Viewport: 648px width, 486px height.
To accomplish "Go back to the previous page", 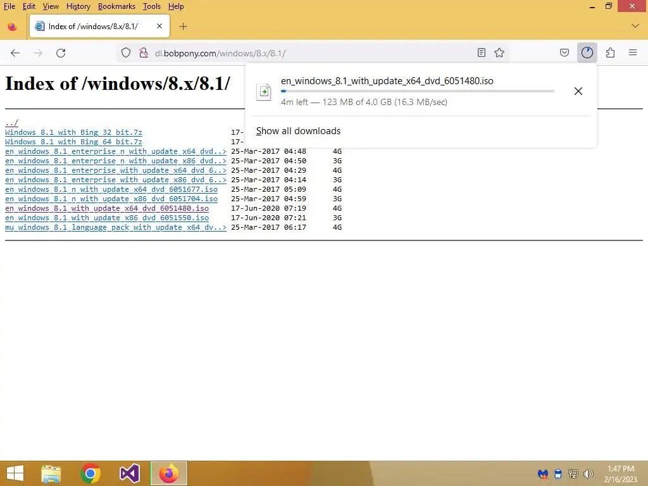I will tap(15, 53).
